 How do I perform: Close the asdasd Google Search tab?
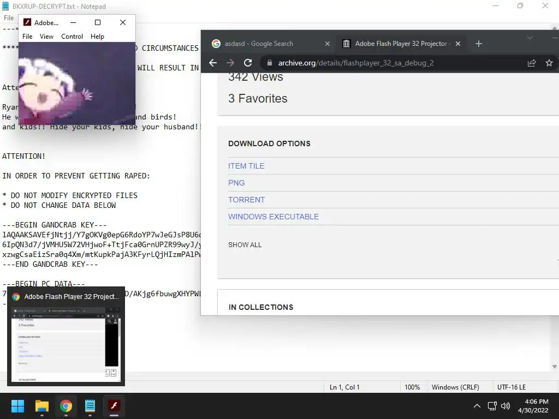point(328,44)
